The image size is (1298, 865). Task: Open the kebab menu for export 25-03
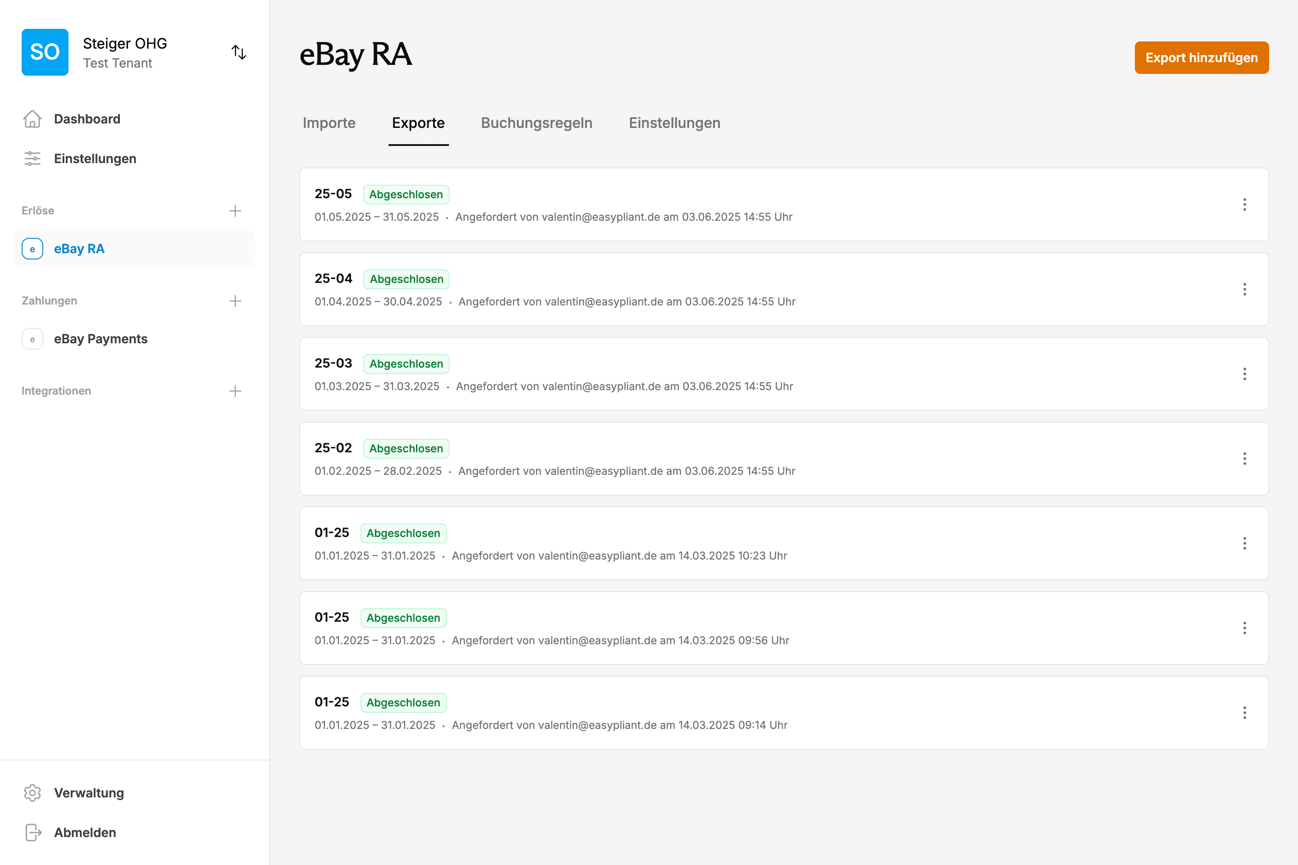tap(1245, 374)
